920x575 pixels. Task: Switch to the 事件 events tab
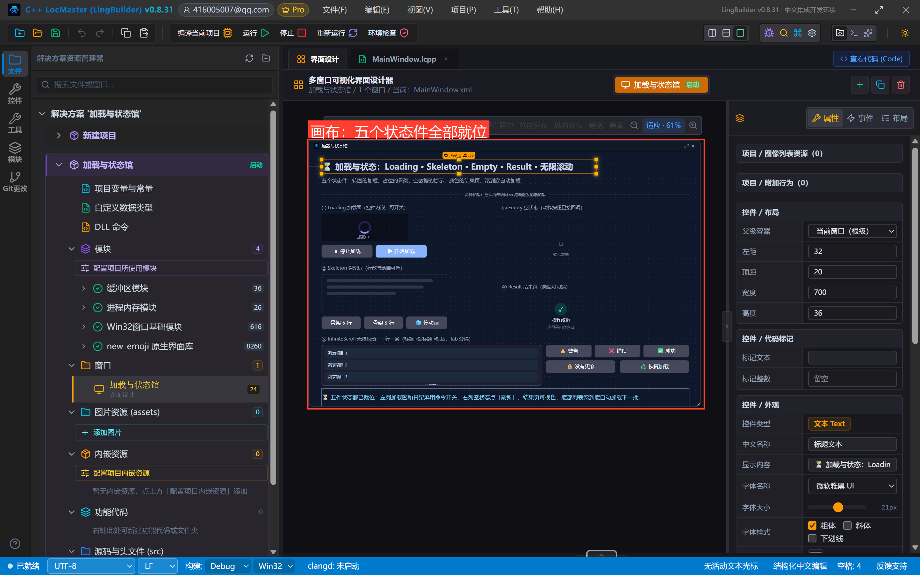click(x=860, y=118)
